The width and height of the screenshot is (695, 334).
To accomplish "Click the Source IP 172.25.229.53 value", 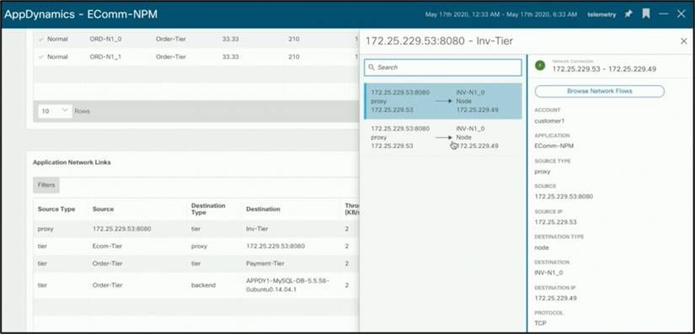I will coord(555,221).
